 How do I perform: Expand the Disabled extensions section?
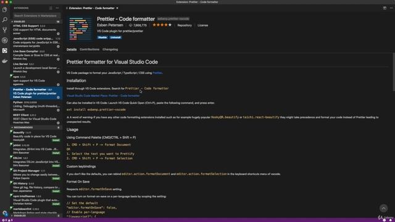pyautogui.click(x=36, y=216)
